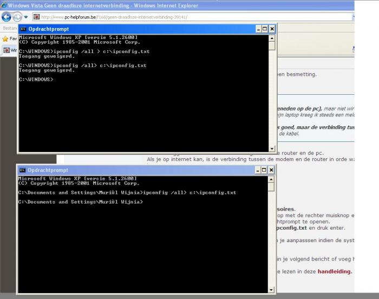This screenshot has width=379, height=299.
Task: Open the Favorites star button
Action: pyautogui.click(x=5, y=38)
